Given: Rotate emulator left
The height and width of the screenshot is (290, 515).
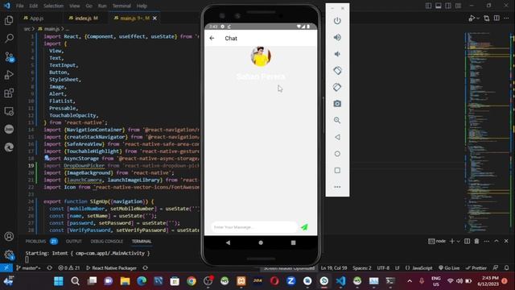Looking at the screenshot, I should coord(337,70).
